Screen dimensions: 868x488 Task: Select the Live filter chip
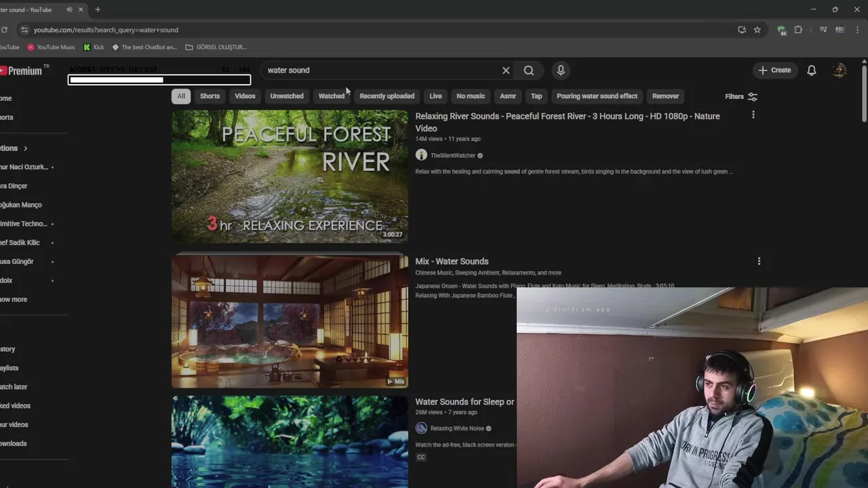[x=435, y=96]
